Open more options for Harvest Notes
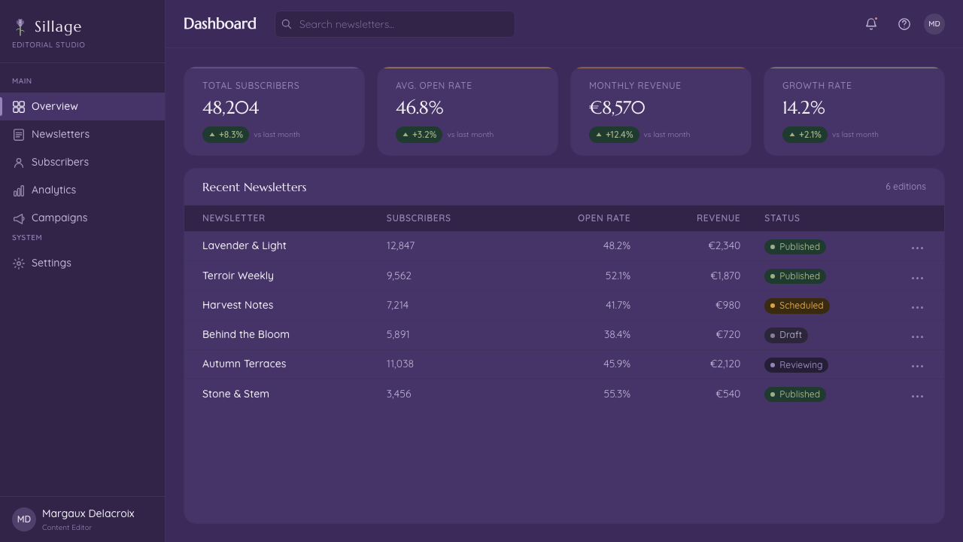 (x=917, y=306)
